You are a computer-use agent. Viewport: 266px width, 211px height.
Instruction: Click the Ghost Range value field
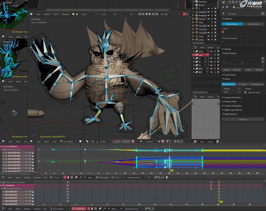(232, 89)
